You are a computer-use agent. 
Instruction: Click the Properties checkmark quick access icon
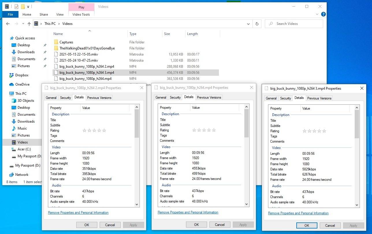(x=16, y=7)
